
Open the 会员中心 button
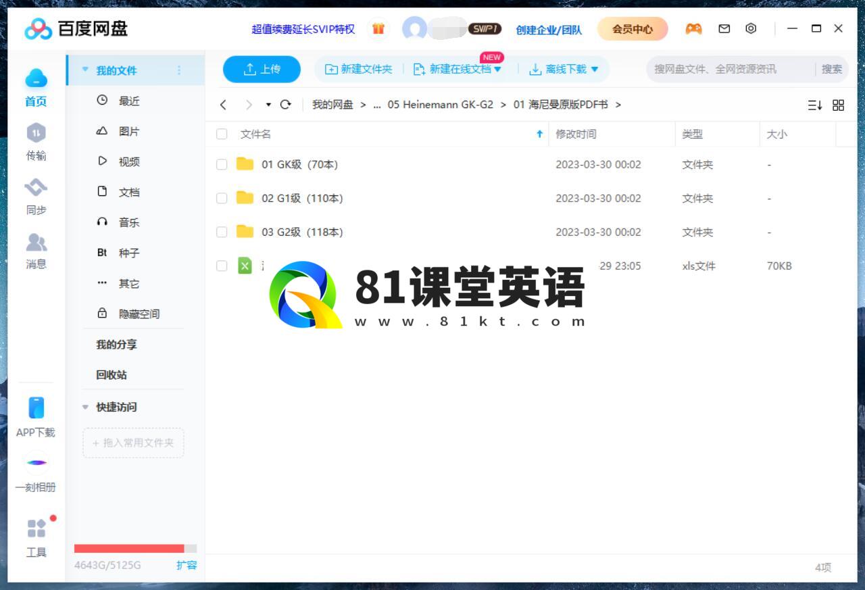[633, 29]
